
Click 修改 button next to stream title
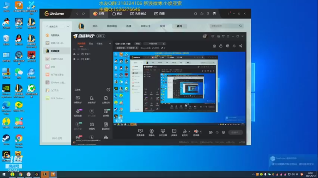(x=138, y=44)
